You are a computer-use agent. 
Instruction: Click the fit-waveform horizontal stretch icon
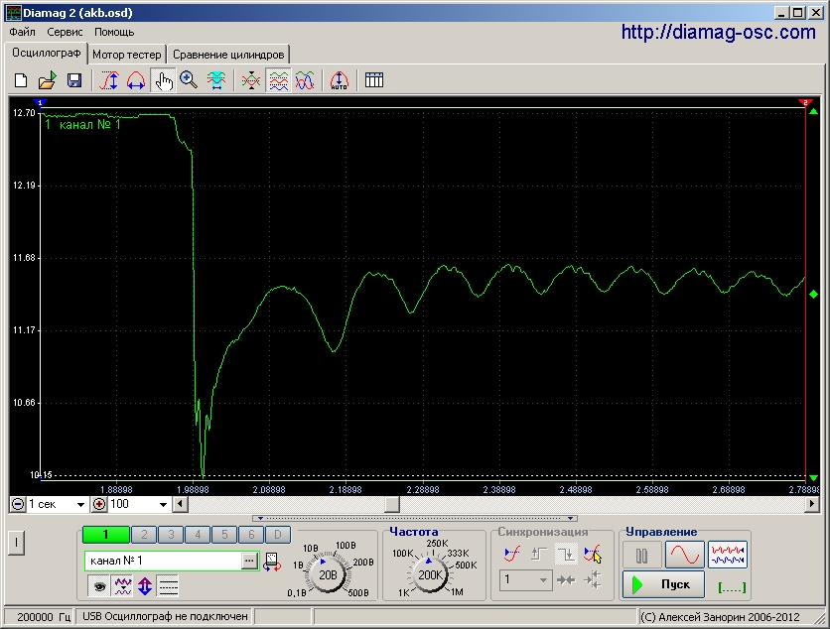pyautogui.click(x=216, y=80)
